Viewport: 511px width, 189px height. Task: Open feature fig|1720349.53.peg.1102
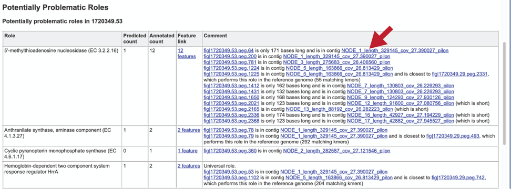click(231, 177)
